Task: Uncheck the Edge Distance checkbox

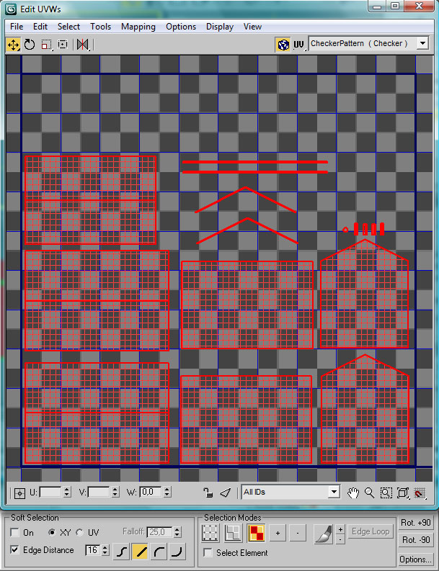Action: [x=16, y=550]
